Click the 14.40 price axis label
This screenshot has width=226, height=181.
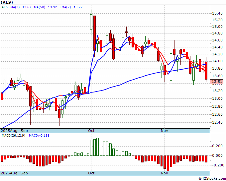(x=217, y=47)
